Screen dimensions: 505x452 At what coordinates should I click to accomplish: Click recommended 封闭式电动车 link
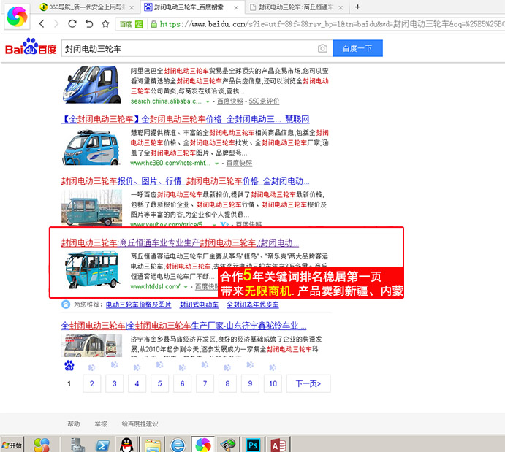pyautogui.click(x=199, y=304)
